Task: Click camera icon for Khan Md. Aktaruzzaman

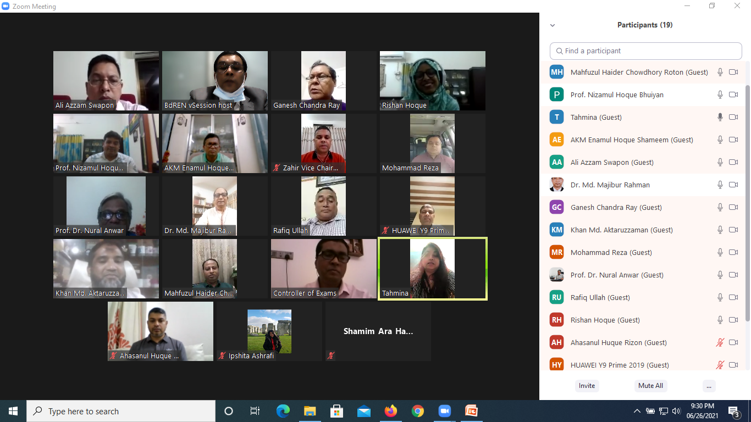Action: tap(733, 230)
